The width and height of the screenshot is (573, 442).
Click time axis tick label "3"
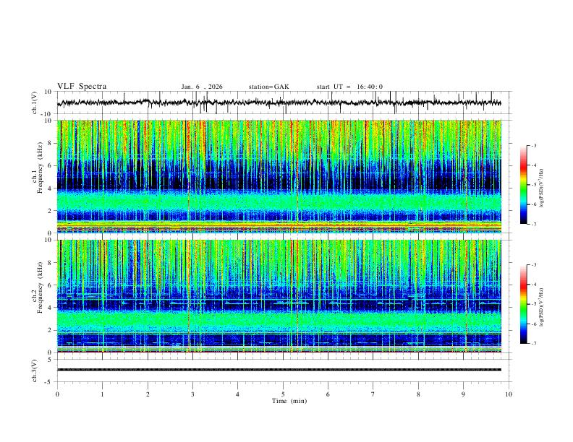(x=192, y=394)
